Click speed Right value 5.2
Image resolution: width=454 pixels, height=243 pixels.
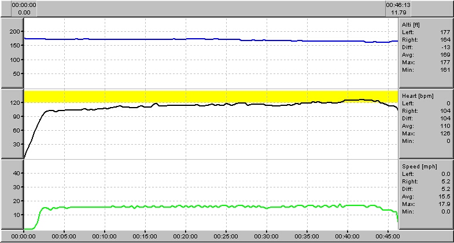pos(446,182)
